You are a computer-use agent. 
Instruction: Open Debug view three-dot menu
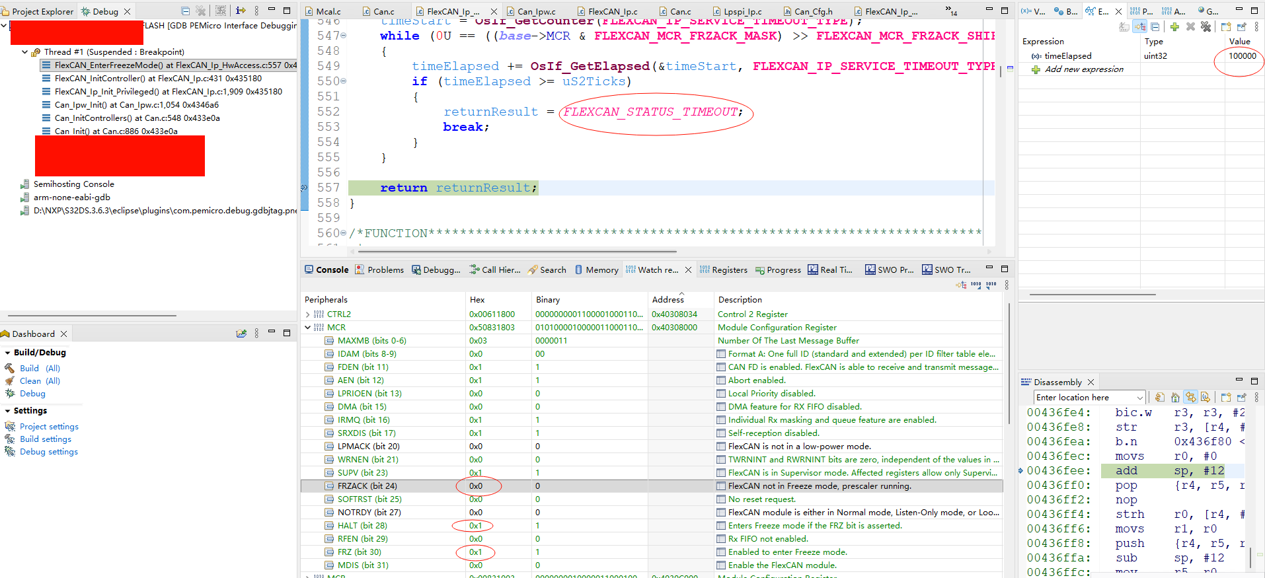pos(256,11)
